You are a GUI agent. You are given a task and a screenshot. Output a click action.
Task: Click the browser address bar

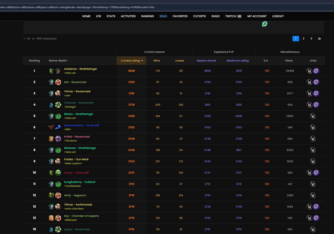[x=111, y=8]
